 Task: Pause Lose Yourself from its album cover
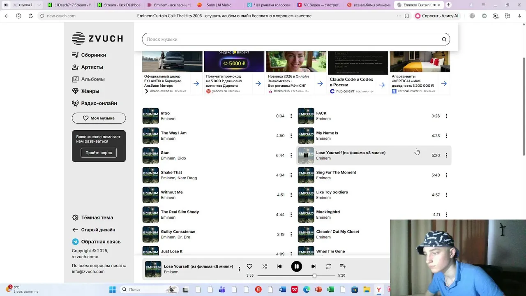(306, 155)
